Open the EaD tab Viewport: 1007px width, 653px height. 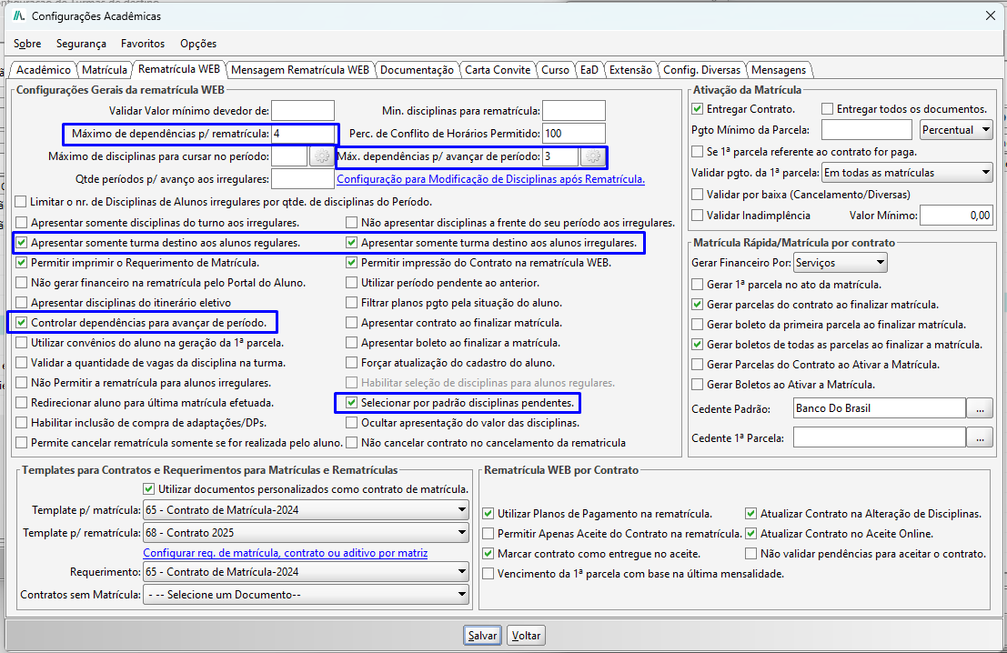point(589,70)
